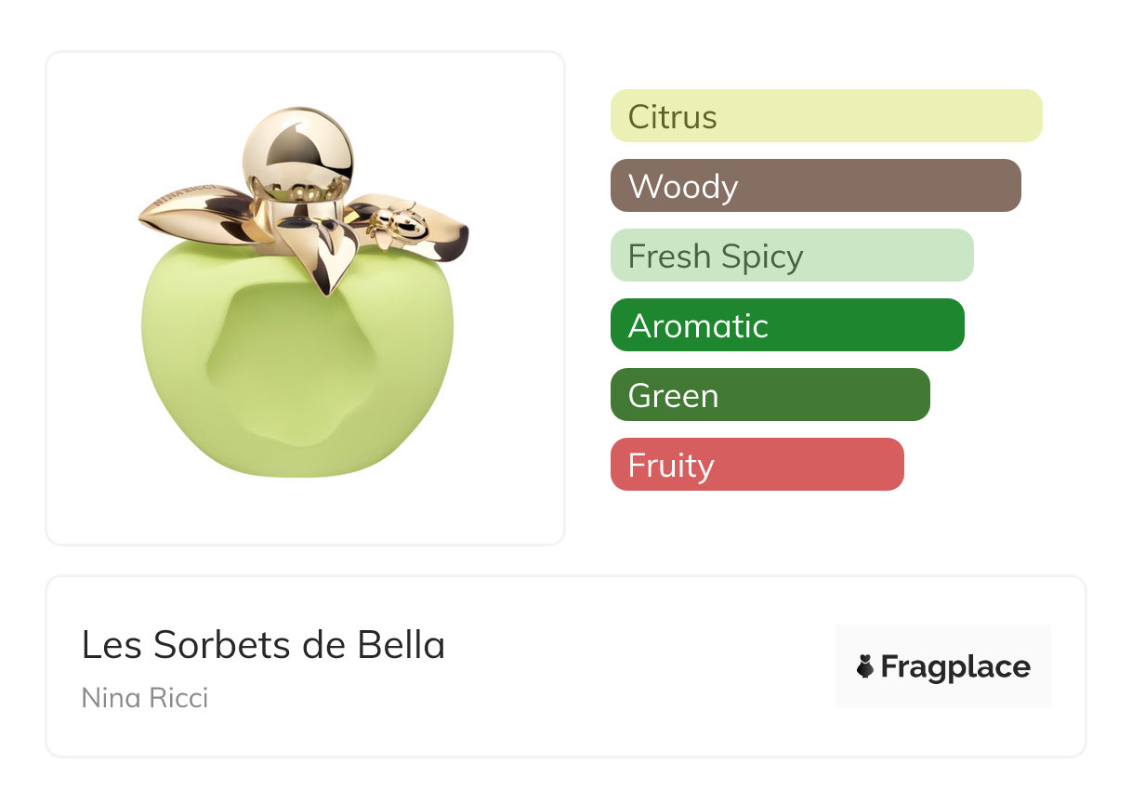Select the Woody accord bar
The image size is (1132, 803).
[815, 186]
